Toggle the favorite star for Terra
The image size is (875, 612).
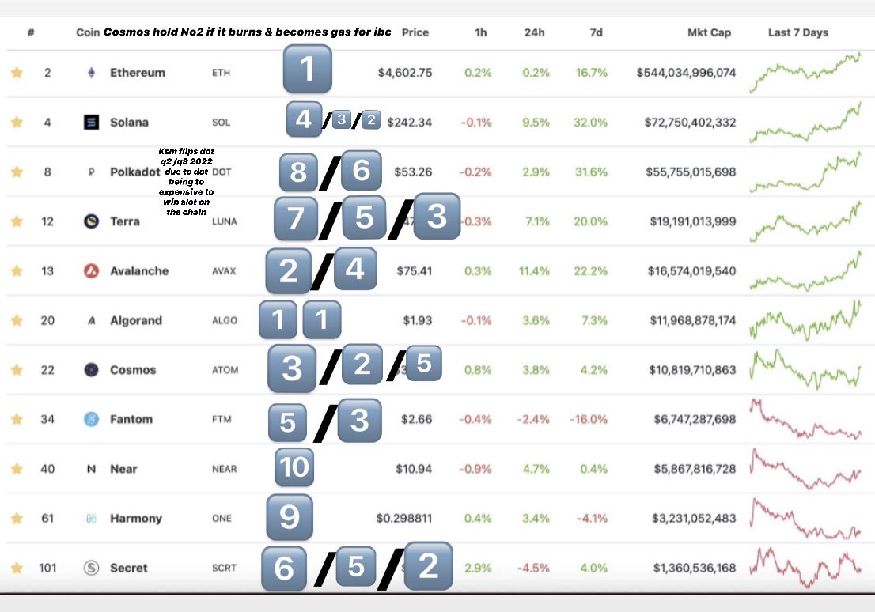click(x=17, y=221)
